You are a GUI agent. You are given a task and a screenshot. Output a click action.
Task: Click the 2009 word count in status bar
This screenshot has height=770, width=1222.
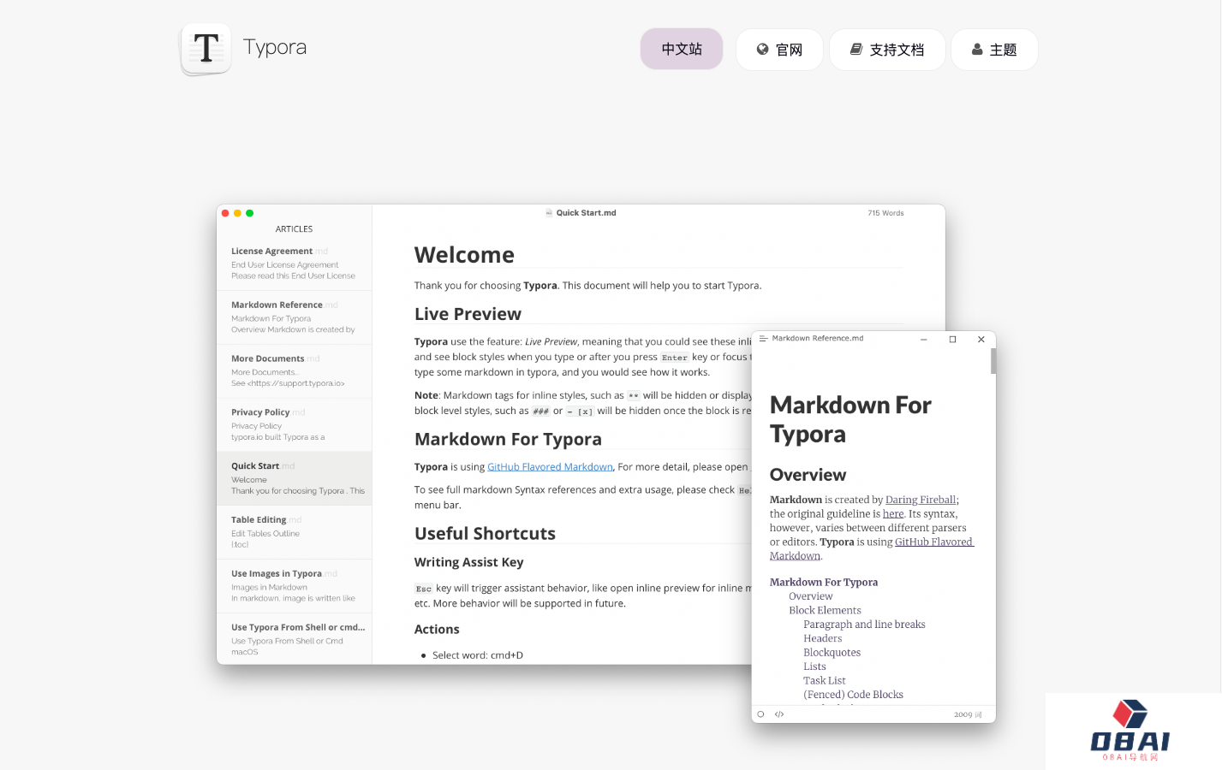(968, 714)
